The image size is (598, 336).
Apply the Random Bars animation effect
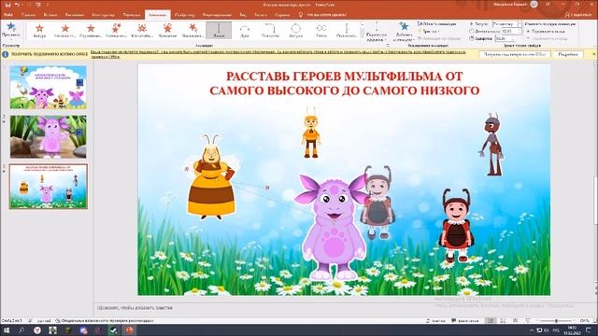[91, 31]
